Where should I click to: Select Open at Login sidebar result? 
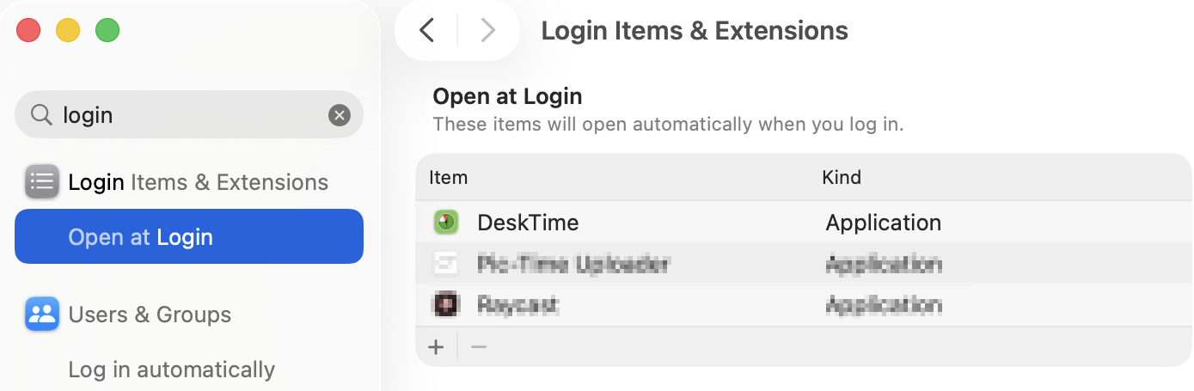pos(189,236)
